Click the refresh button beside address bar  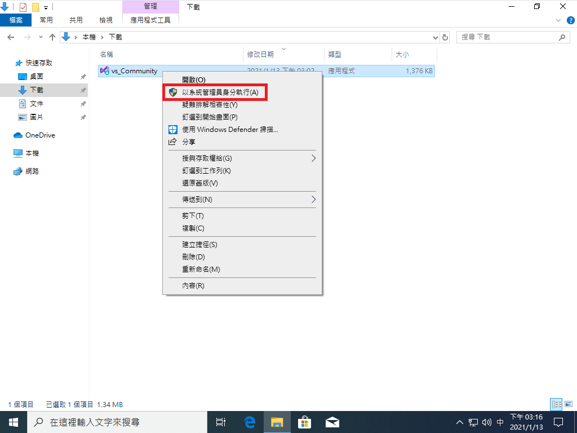tap(445, 37)
